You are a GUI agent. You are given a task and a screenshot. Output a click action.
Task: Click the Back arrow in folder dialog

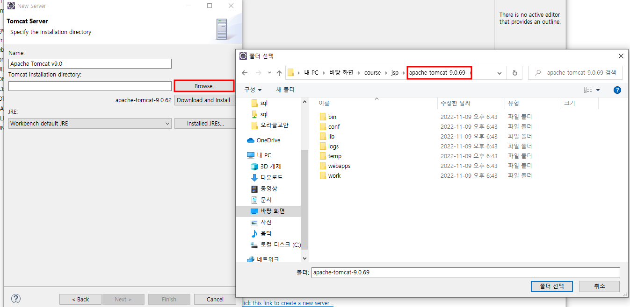pos(245,73)
